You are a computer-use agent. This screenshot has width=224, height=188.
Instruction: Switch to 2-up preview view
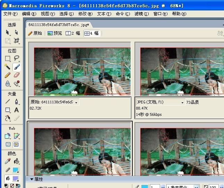(x=73, y=33)
